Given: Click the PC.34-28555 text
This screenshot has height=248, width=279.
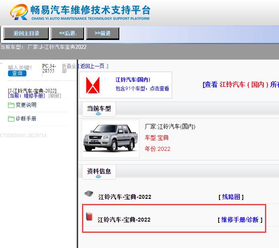Looking at the screenshot, I should pyautogui.click(x=49, y=68).
